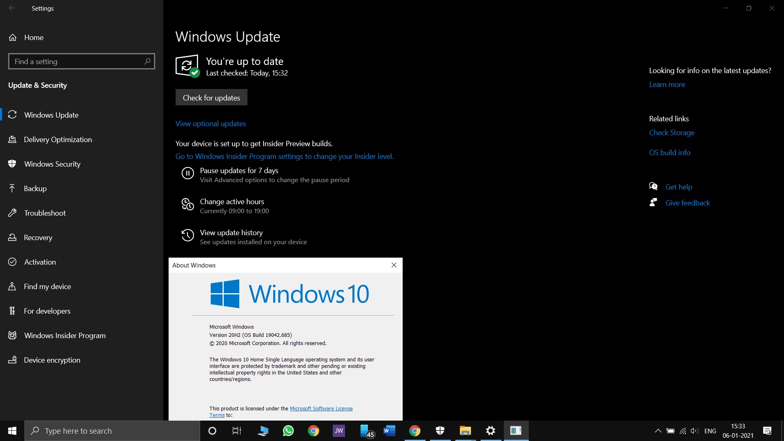Screen dimensions: 784x441
Task: Click the battery icon in system tray
Action: pyautogui.click(x=670, y=431)
